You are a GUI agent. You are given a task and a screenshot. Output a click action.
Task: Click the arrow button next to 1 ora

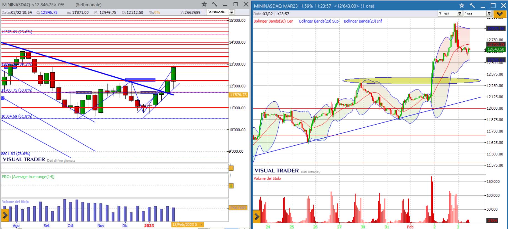[489, 13]
